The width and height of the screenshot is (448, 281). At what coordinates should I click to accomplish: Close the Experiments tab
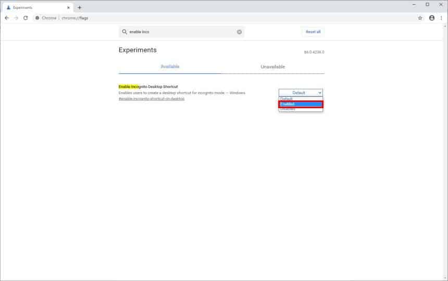point(68,8)
